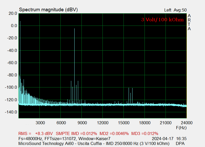This screenshot has height=147, width=205.
Task: Click the 'Left' channel label
Action: pos(168,10)
